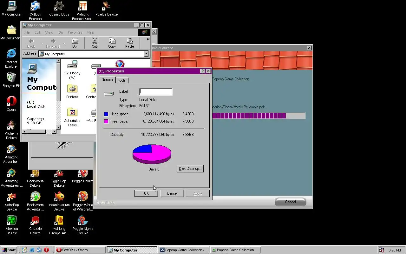
Task: Launch Outlook Express from the desktop
Action: pyautogui.click(x=35, y=10)
